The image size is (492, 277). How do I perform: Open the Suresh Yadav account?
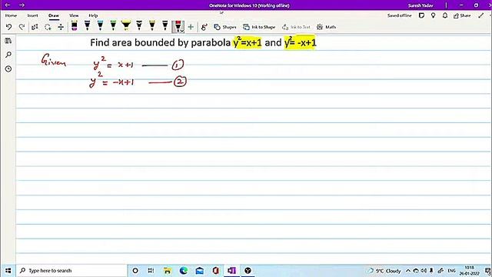tap(421, 5)
